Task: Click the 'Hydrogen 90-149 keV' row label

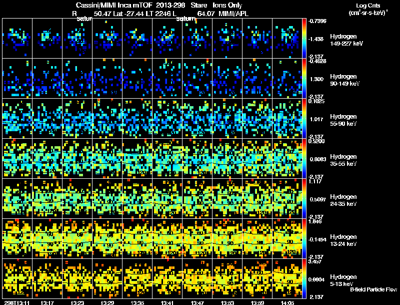Action: (x=344, y=80)
